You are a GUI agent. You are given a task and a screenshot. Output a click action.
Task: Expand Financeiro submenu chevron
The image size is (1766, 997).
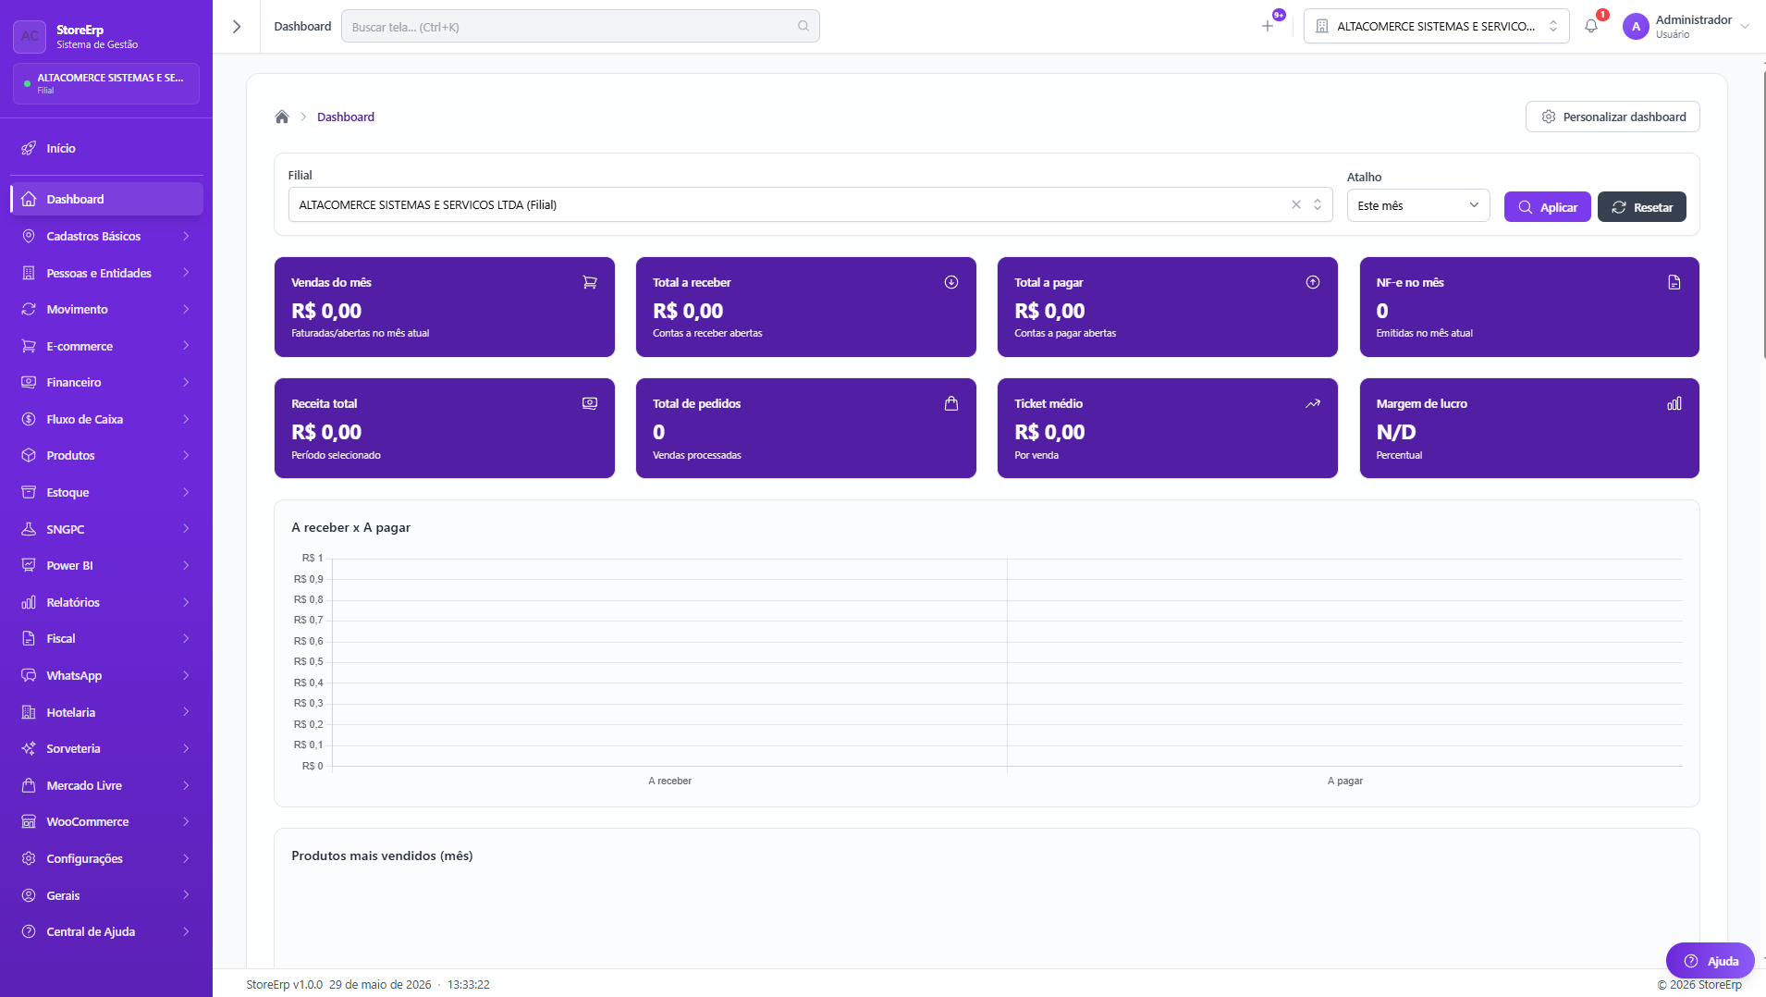coord(186,382)
